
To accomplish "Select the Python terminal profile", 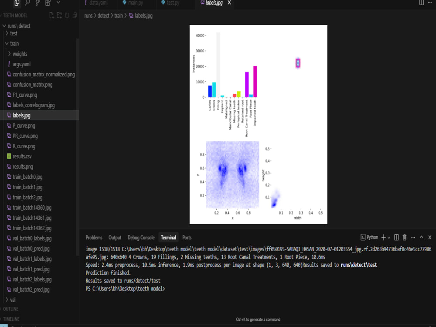I will click(x=369, y=237).
